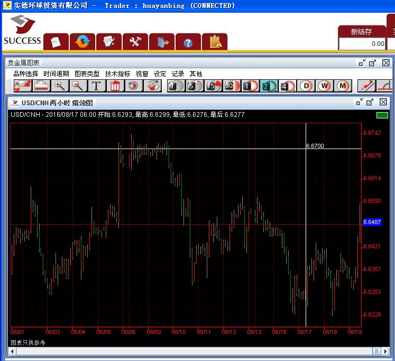Restore down the 贵金属图表 panel
This screenshot has height=361, width=395.
pos(362,63)
